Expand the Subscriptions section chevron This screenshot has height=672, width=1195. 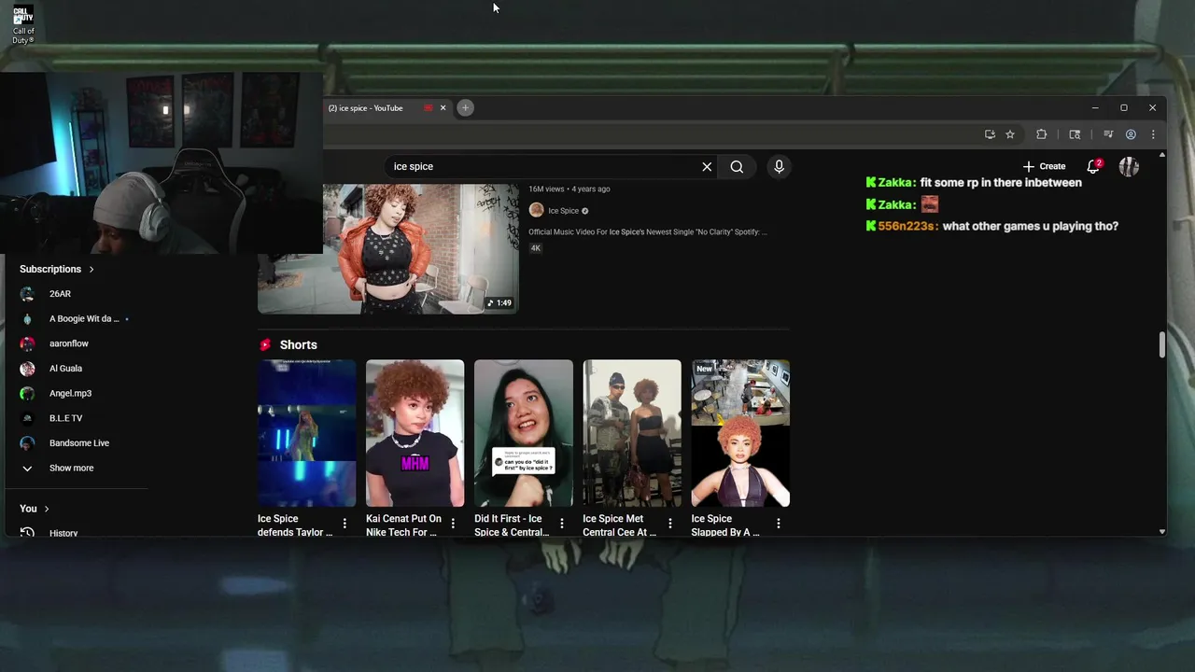91,269
